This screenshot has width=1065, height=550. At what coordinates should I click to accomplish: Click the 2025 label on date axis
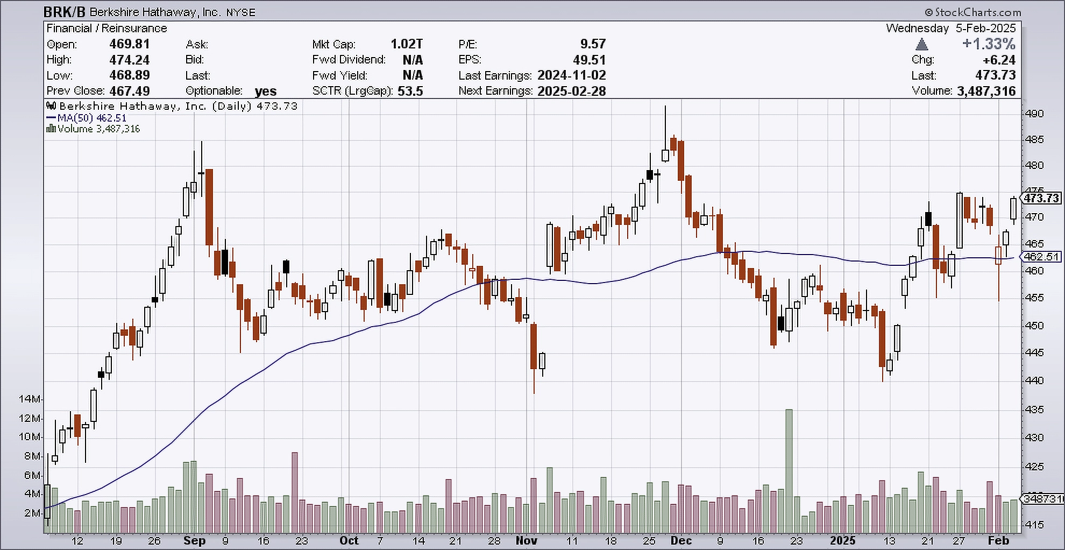click(x=842, y=541)
